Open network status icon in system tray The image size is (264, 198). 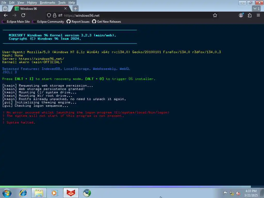point(232,193)
